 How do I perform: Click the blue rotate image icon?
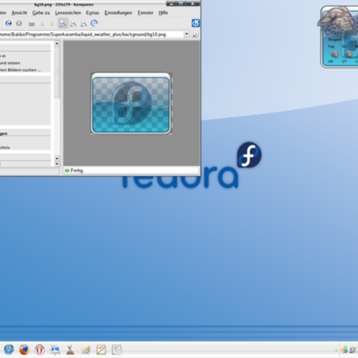tap(94, 23)
